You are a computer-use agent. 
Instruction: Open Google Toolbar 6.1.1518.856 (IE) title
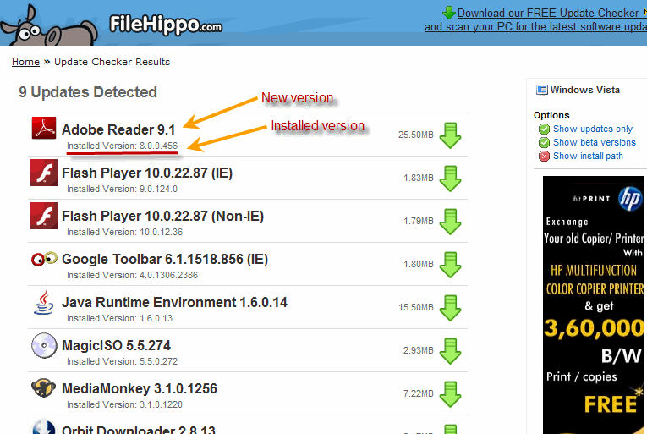pos(165,260)
